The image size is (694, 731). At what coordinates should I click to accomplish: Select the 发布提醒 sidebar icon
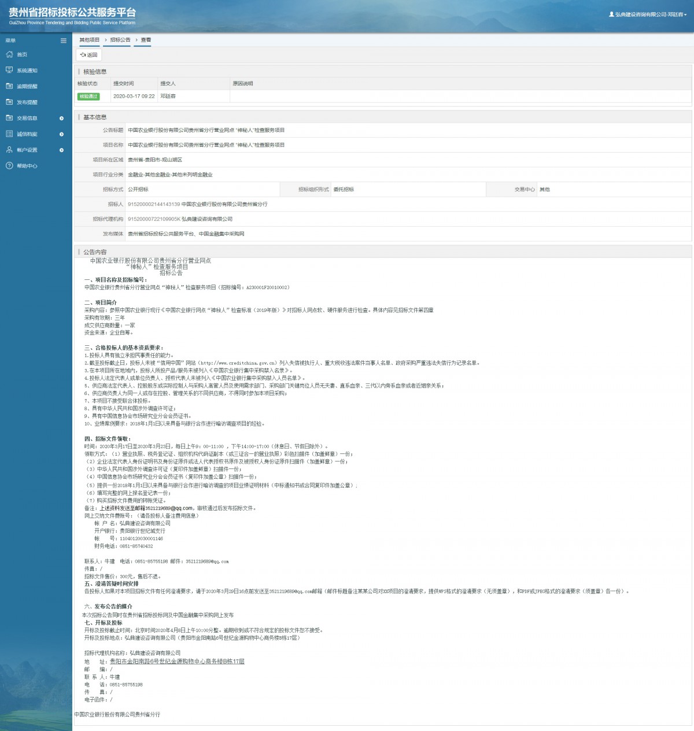coord(9,102)
